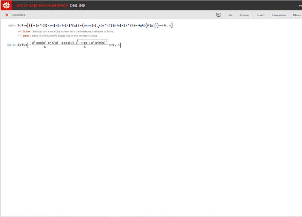302x217 pixels.
Task: Click the Solve output expression
Action: click(69, 44)
